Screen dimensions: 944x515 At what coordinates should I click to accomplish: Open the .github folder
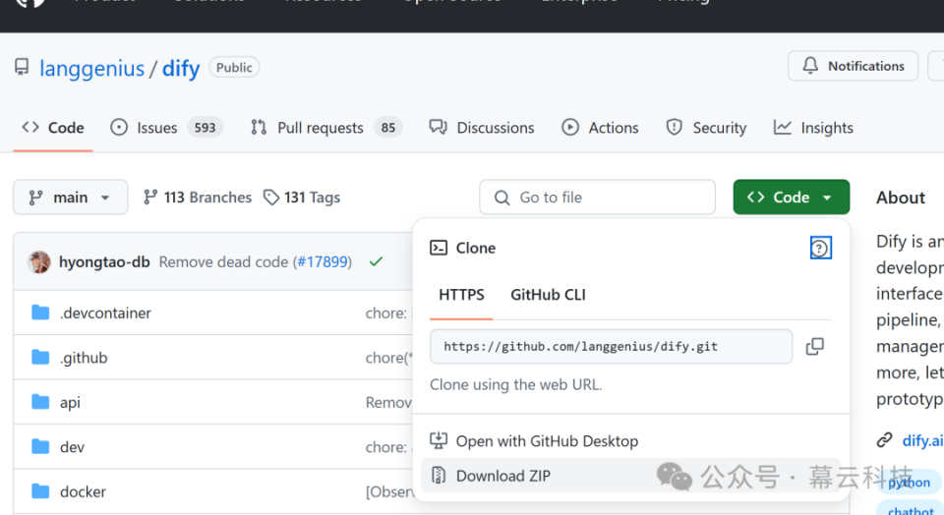[84, 358]
